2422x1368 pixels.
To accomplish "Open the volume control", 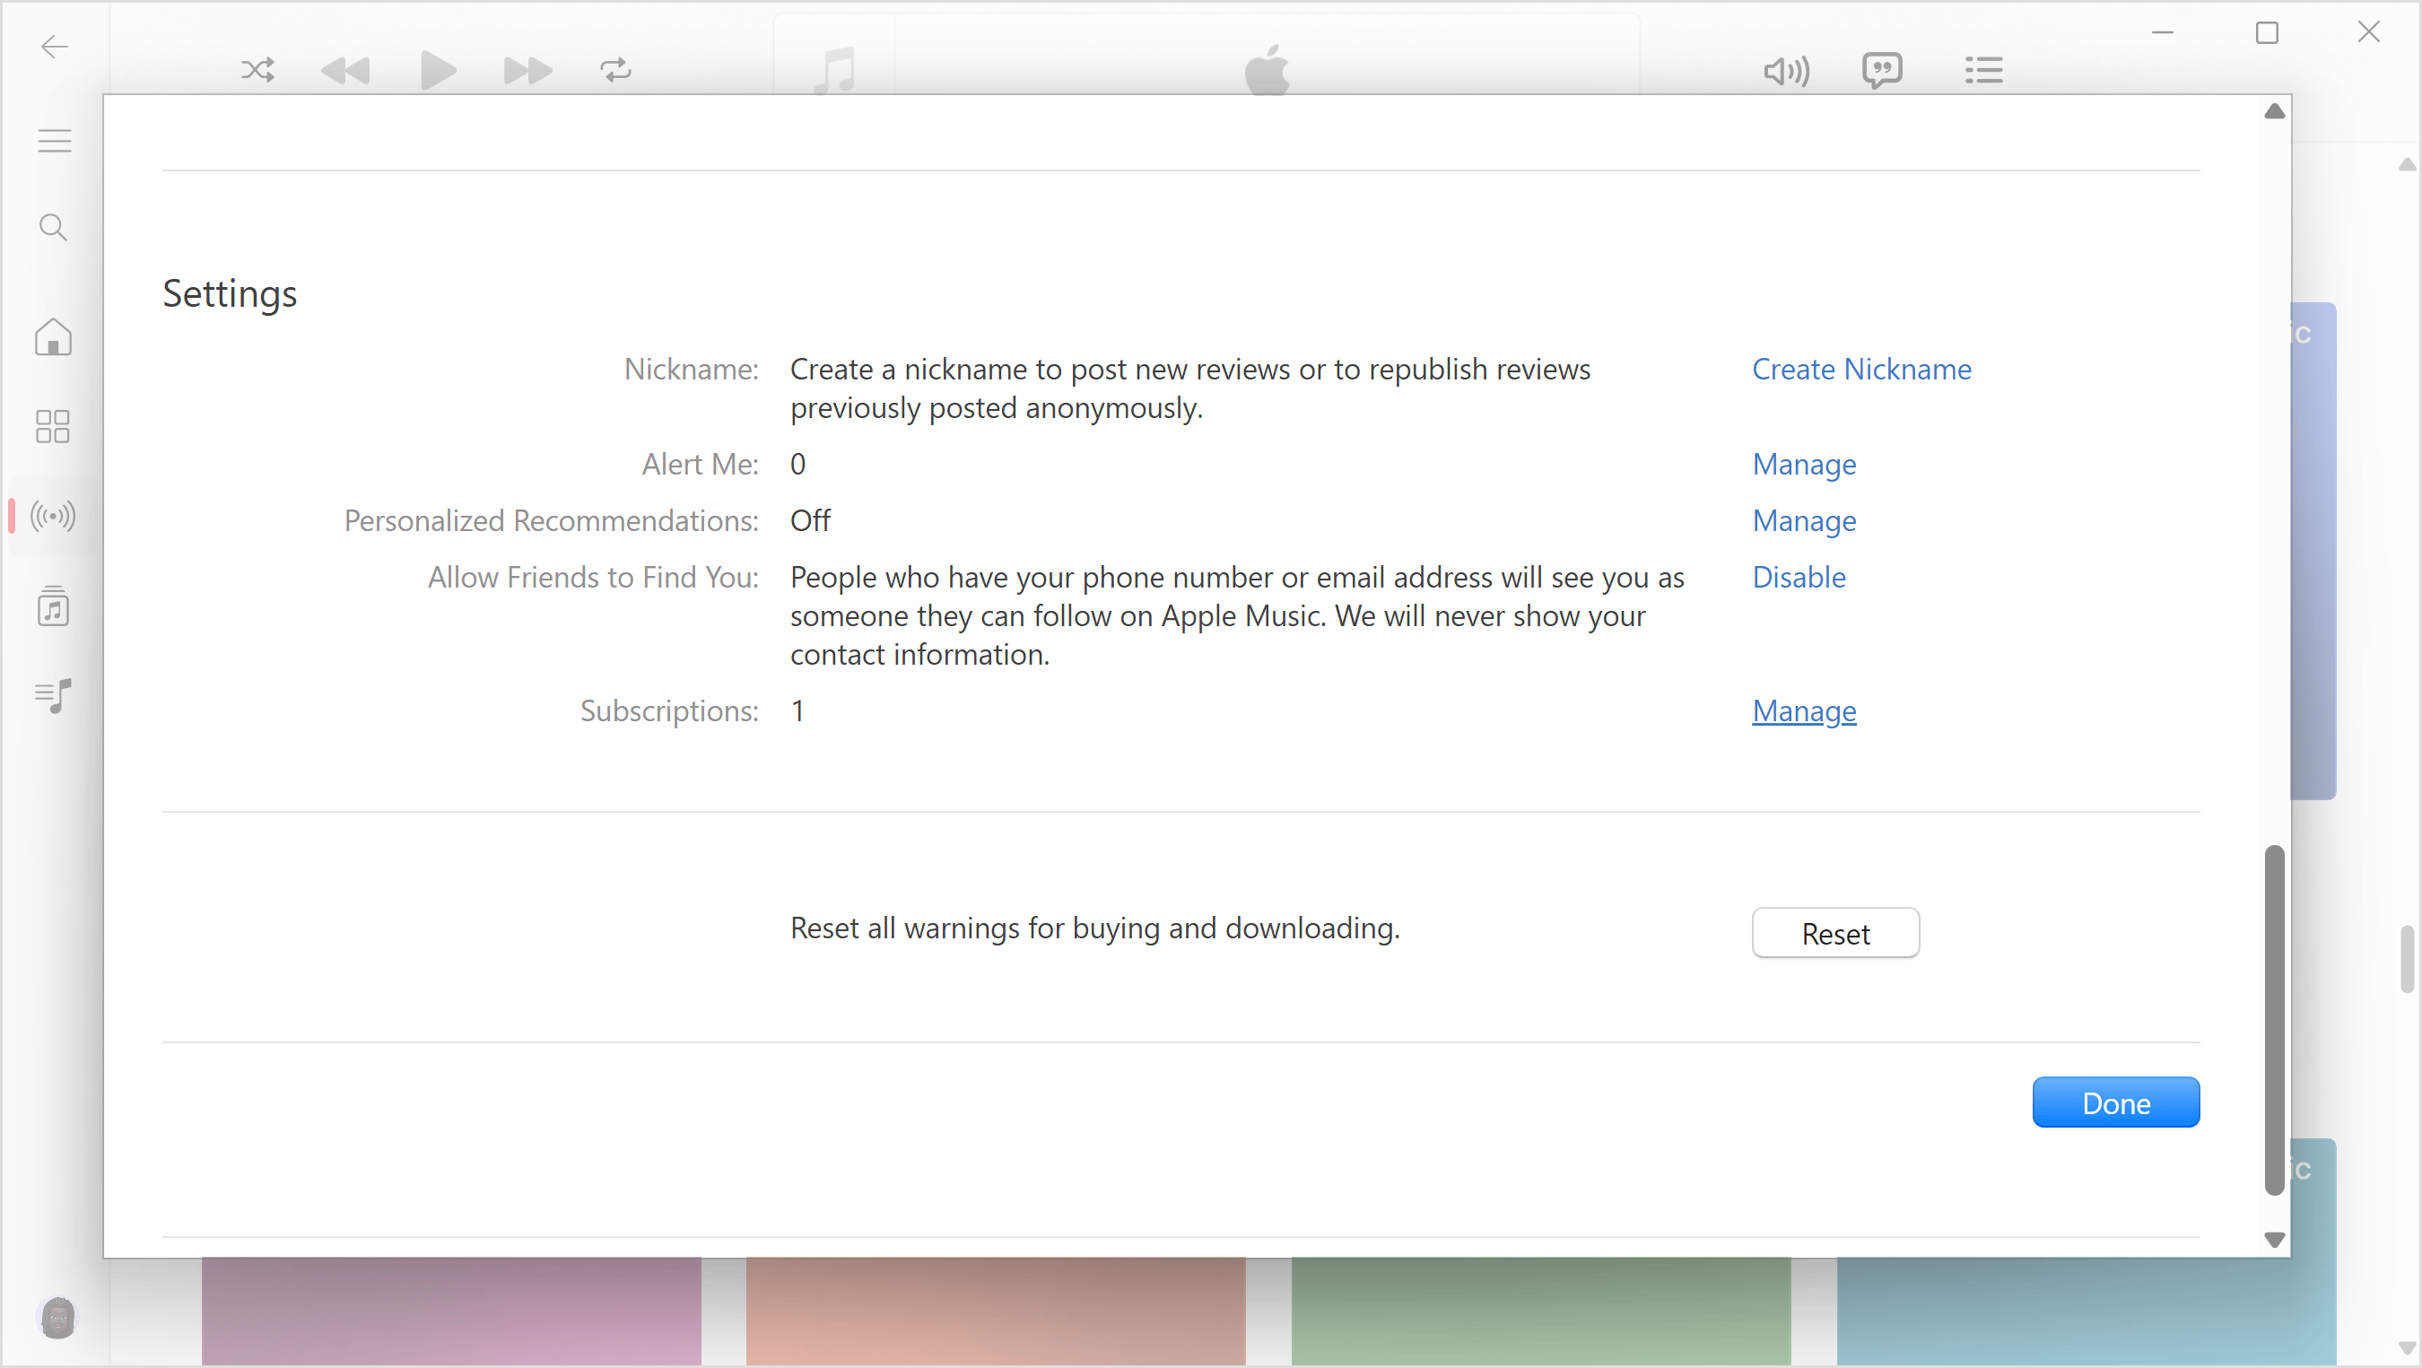I will (x=1785, y=71).
